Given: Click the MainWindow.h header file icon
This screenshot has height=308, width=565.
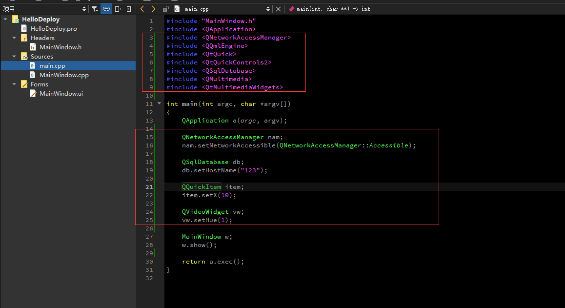Looking at the screenshot, I should (x=33, y=47).
